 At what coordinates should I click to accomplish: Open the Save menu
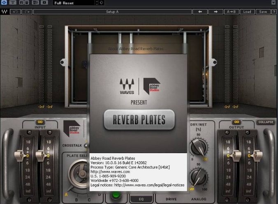263,11
